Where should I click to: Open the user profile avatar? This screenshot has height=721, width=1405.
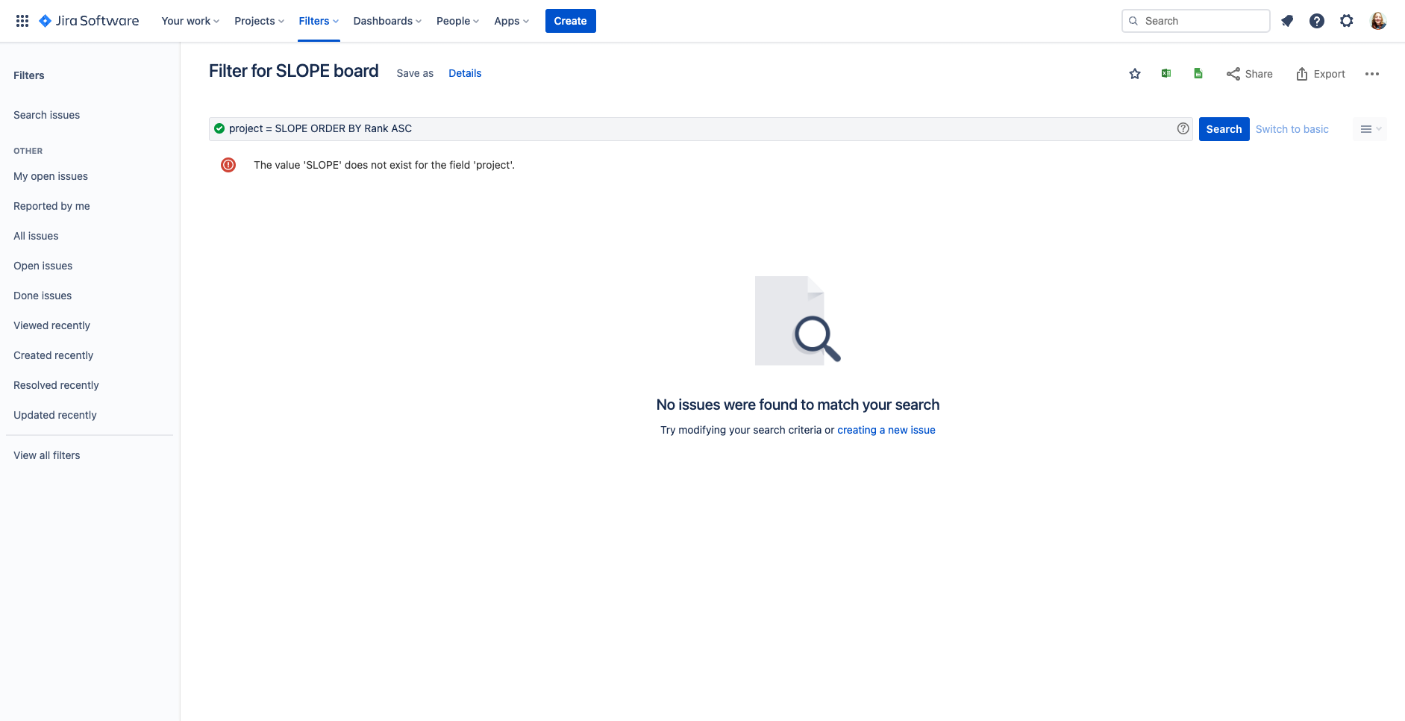(1378, 21)
